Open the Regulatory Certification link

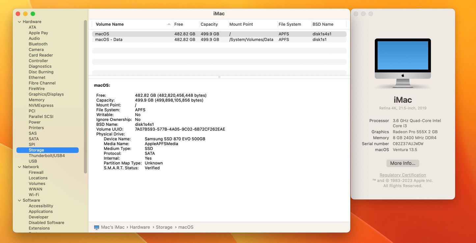click(403, 175)
